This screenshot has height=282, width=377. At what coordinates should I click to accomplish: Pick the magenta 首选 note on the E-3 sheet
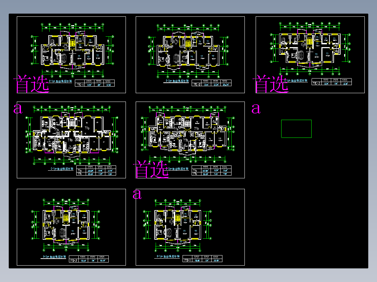tap(270, 84)
